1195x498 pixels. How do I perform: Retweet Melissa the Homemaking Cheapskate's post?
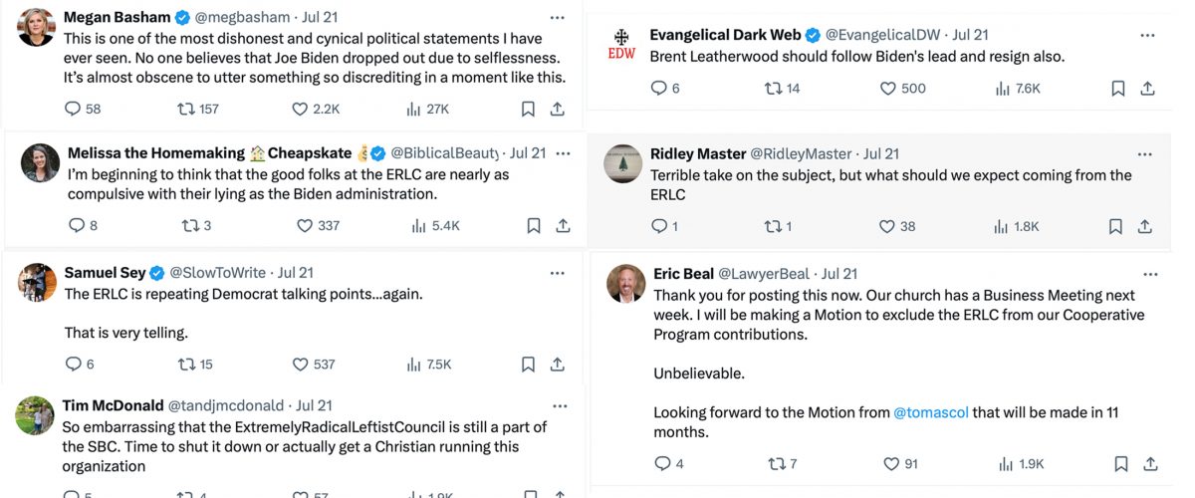[x=190, y=226]
